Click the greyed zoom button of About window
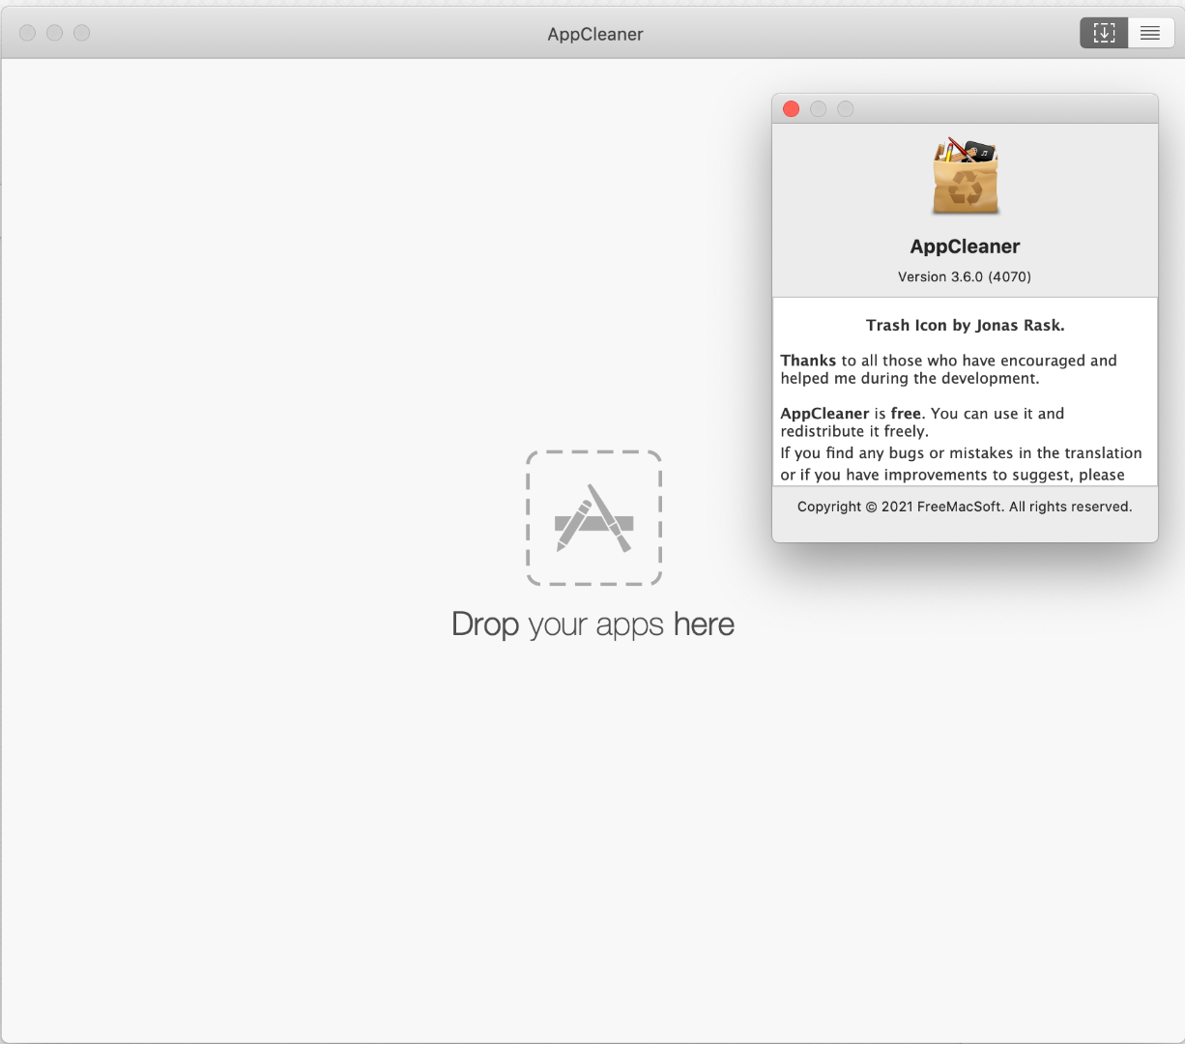This screenshot has width=1185, height=1044. pos(845,109)
